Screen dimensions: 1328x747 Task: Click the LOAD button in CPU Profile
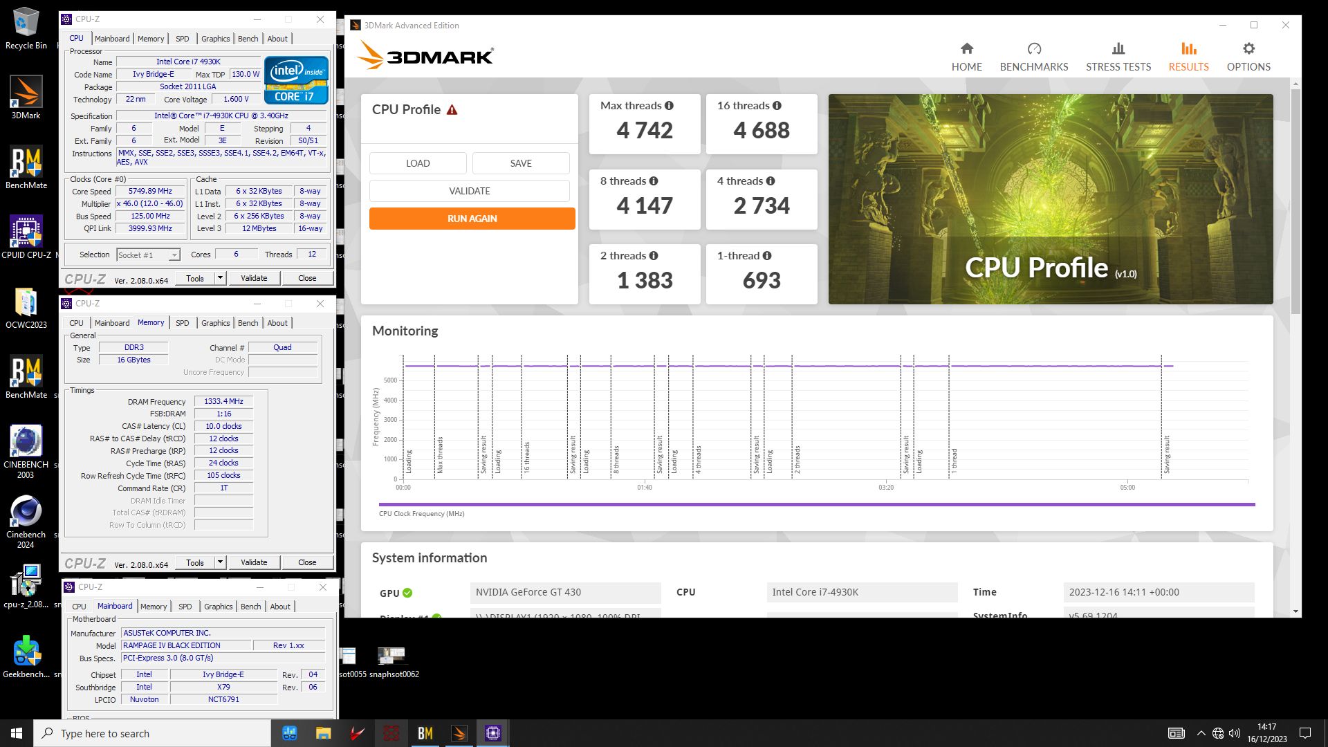click(418, 163)
